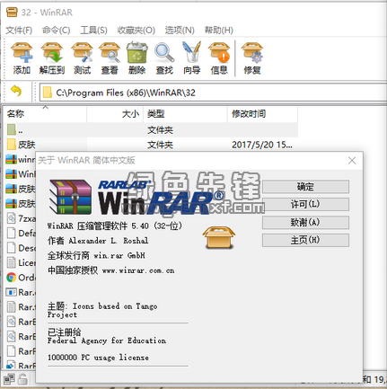Open the Wizard (向导) tool

click(x=191, y=58)
